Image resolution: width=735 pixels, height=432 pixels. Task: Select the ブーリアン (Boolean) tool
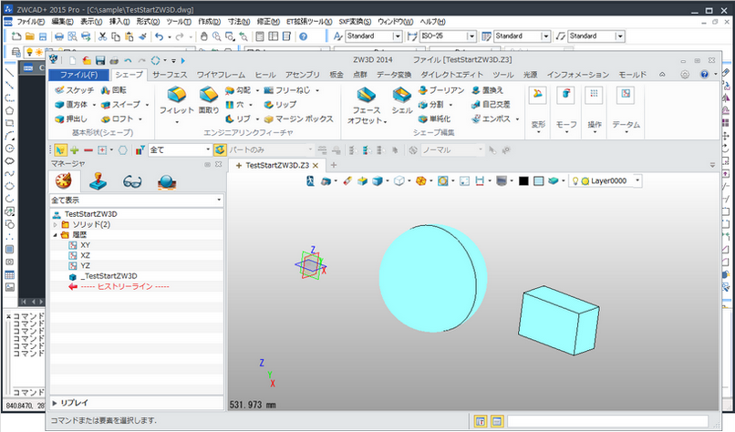pos(441,90)
